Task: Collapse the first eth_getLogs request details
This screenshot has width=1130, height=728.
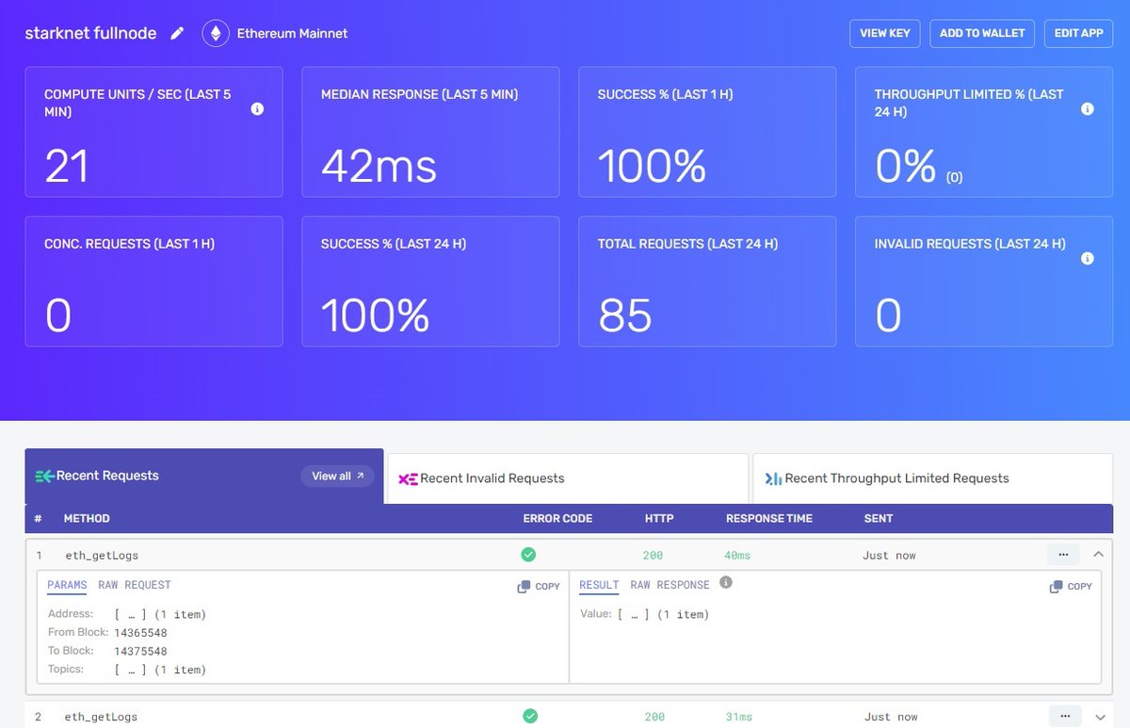Action: click(1098, 555)
